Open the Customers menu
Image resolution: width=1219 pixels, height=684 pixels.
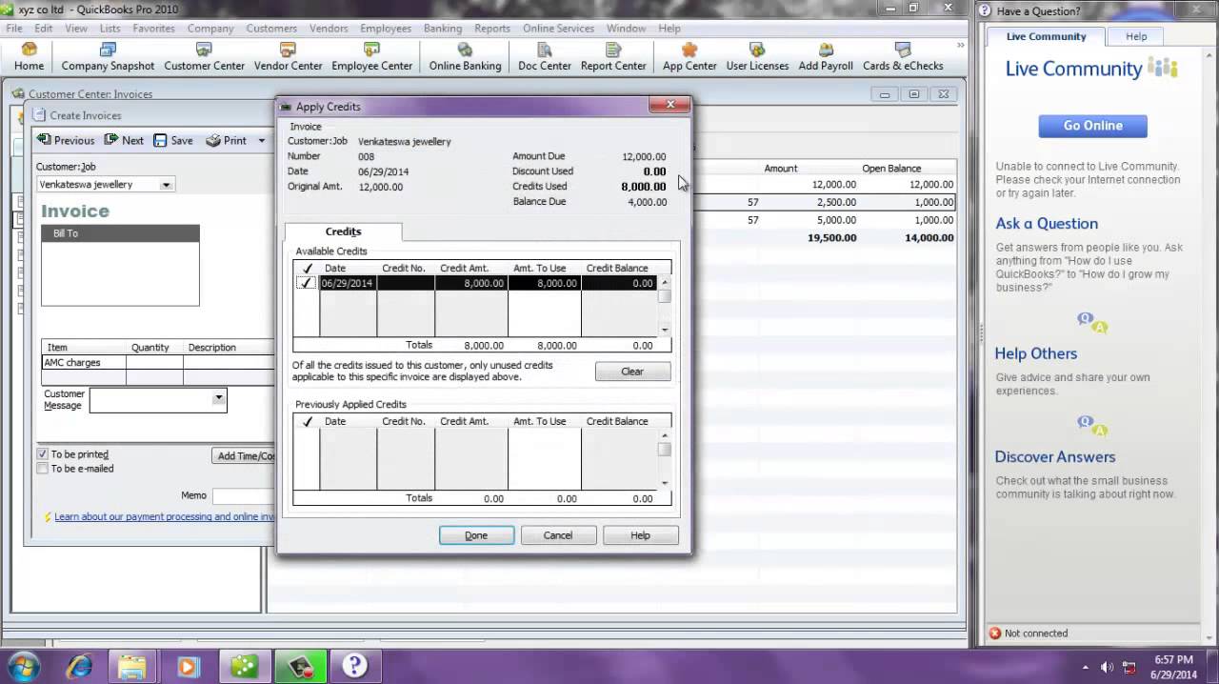tap(271, 29)
